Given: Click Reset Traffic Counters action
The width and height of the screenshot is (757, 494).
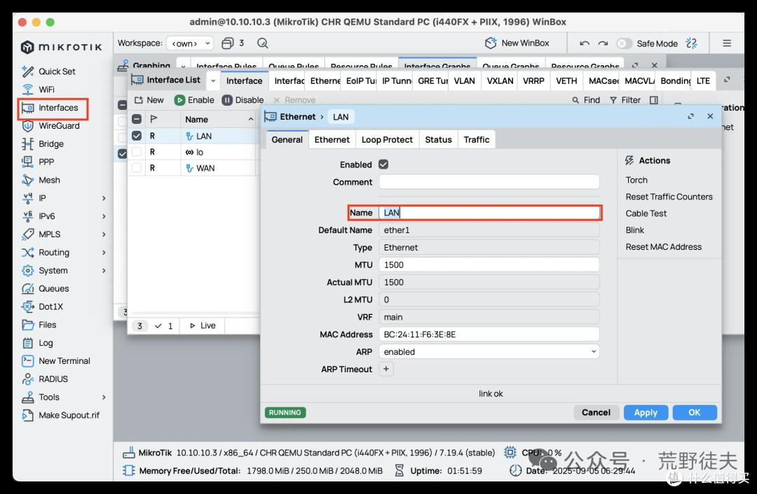Looking at the screenshot, I should tap(669, 197).
